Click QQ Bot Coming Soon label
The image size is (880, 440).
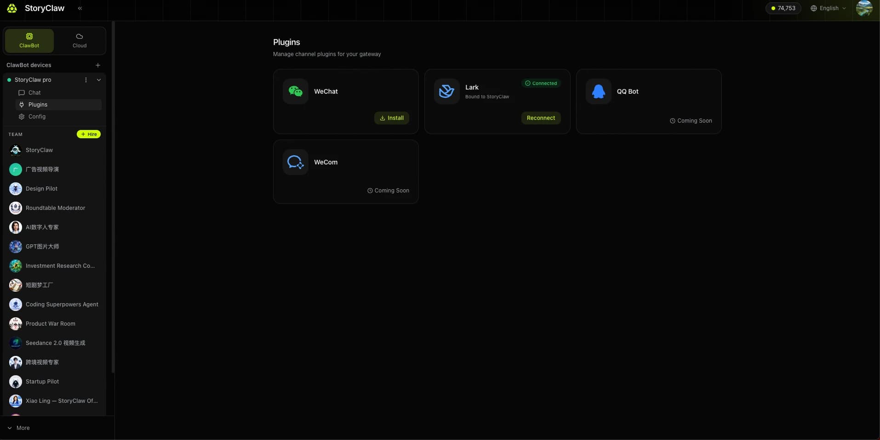click(691, 121)
